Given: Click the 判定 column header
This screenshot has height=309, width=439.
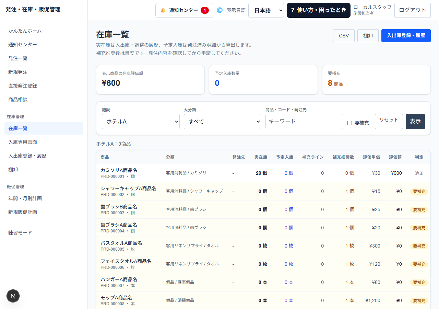Looking at the screenshot, I should (x=419, y=157).
